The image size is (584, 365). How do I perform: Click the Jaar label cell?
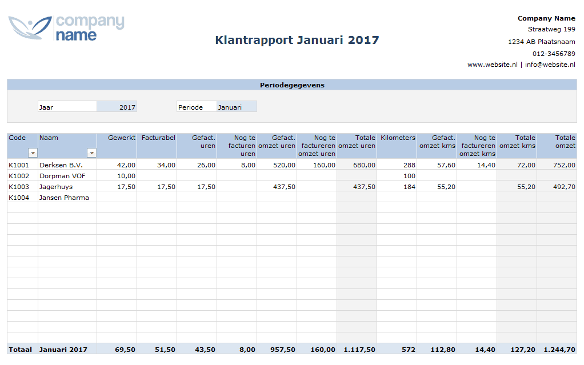pyautogui.click(x=67, y=106)
